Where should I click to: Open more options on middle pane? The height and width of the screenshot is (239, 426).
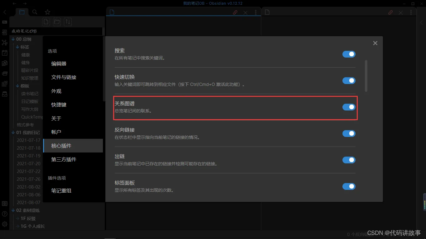(256, 12)
